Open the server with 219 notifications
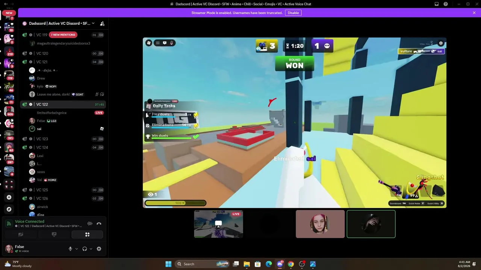The image size is (481, 270). click(9, 51)
